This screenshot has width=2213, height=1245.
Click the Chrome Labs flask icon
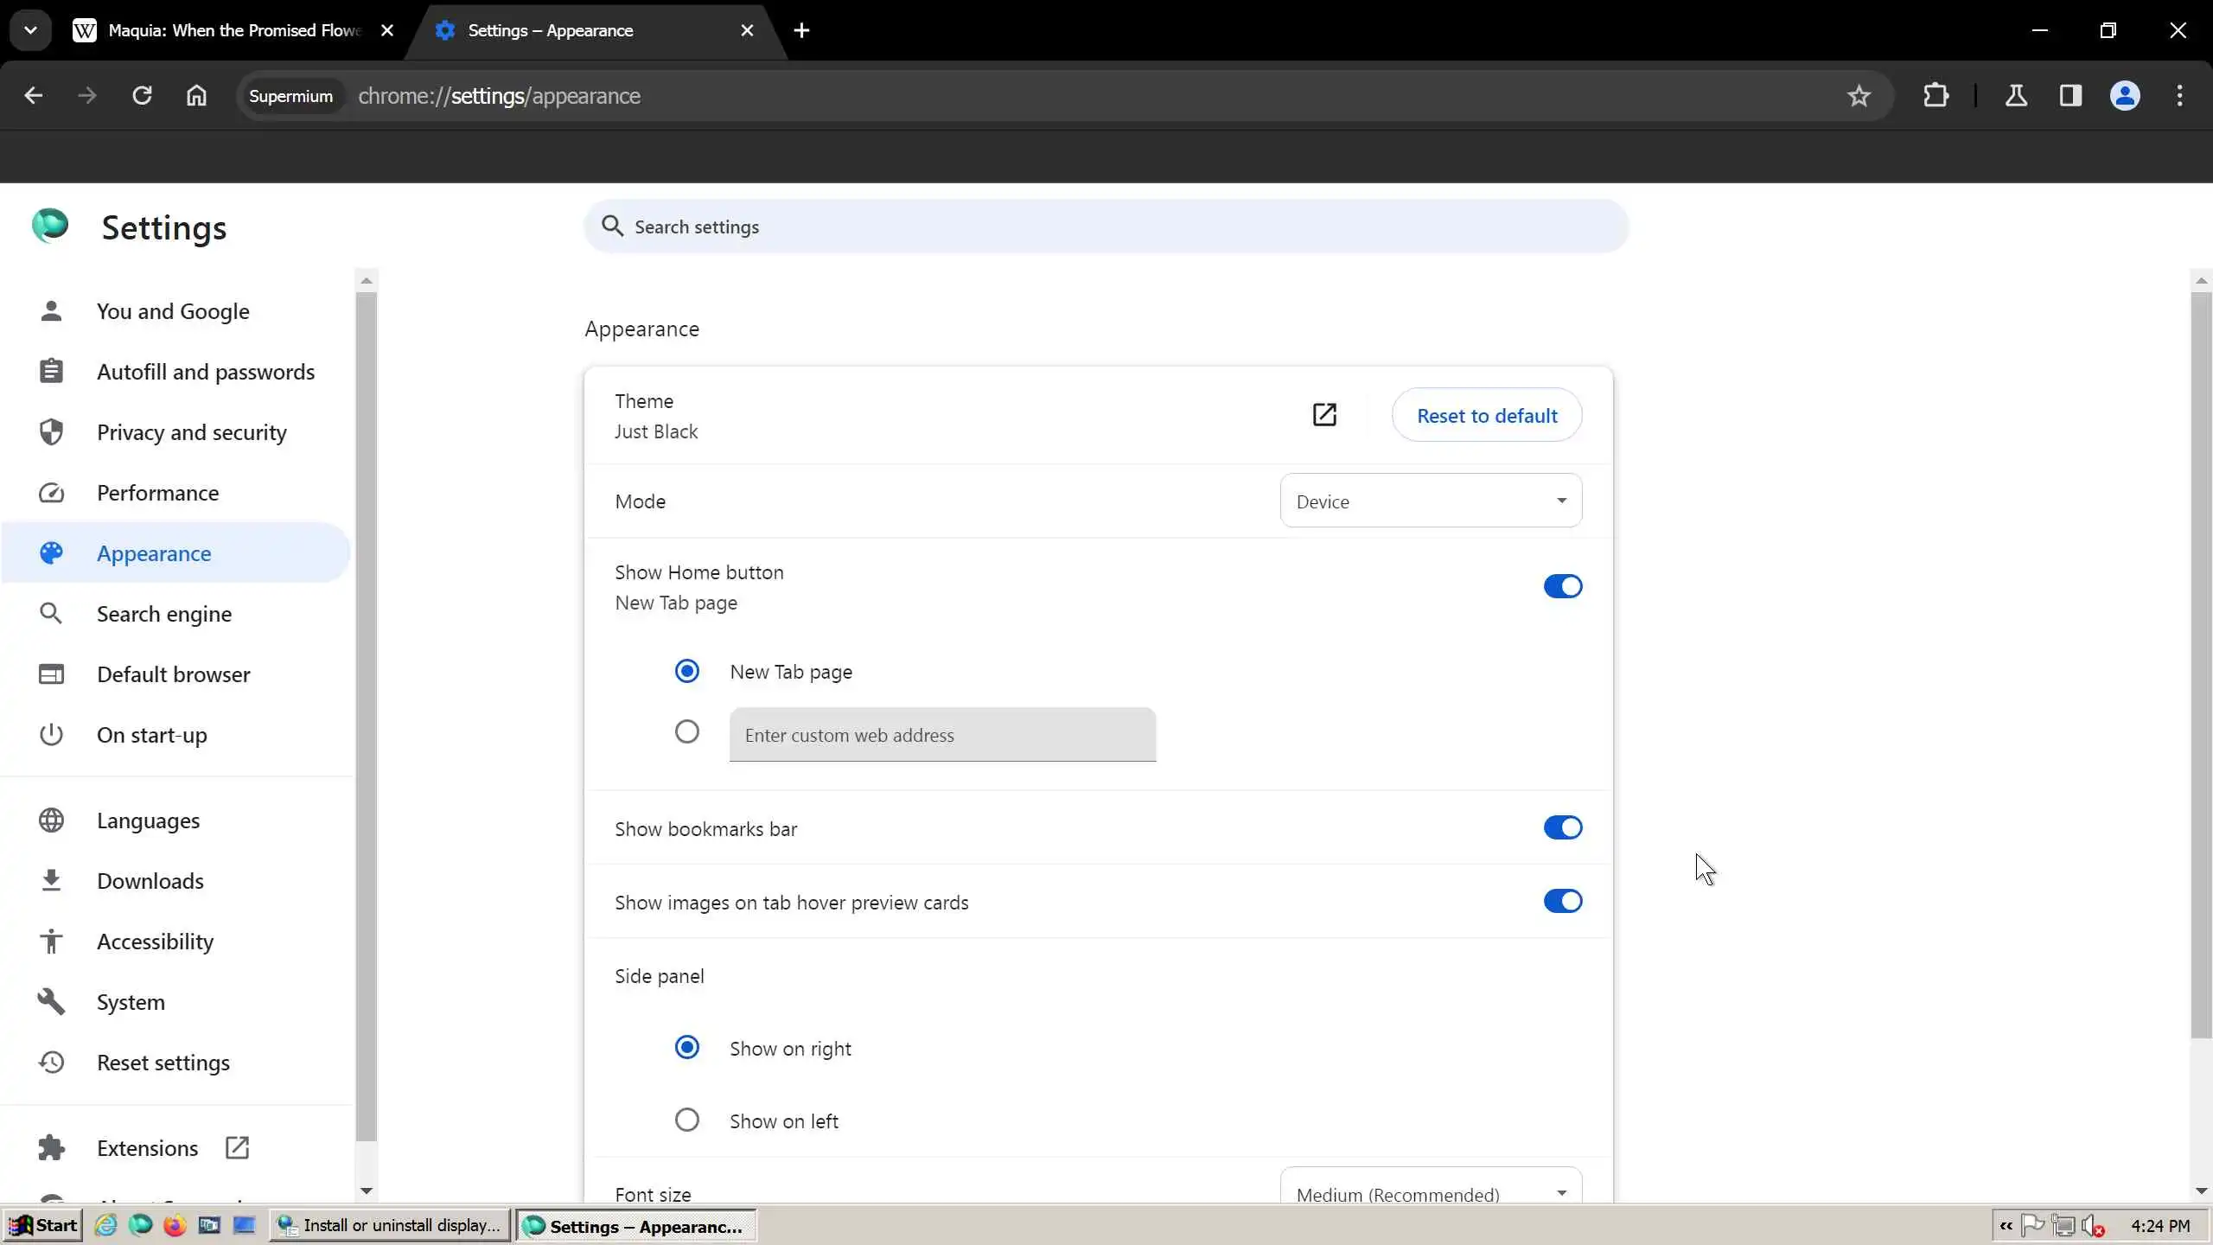(x=2016, y=95)
